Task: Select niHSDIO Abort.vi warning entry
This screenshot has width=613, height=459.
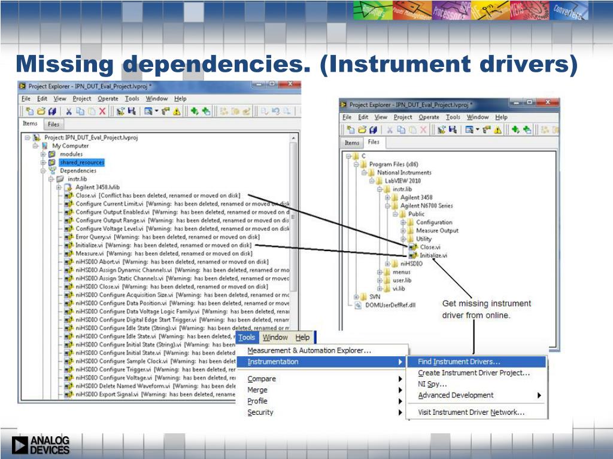Action: tap(172, 262)
